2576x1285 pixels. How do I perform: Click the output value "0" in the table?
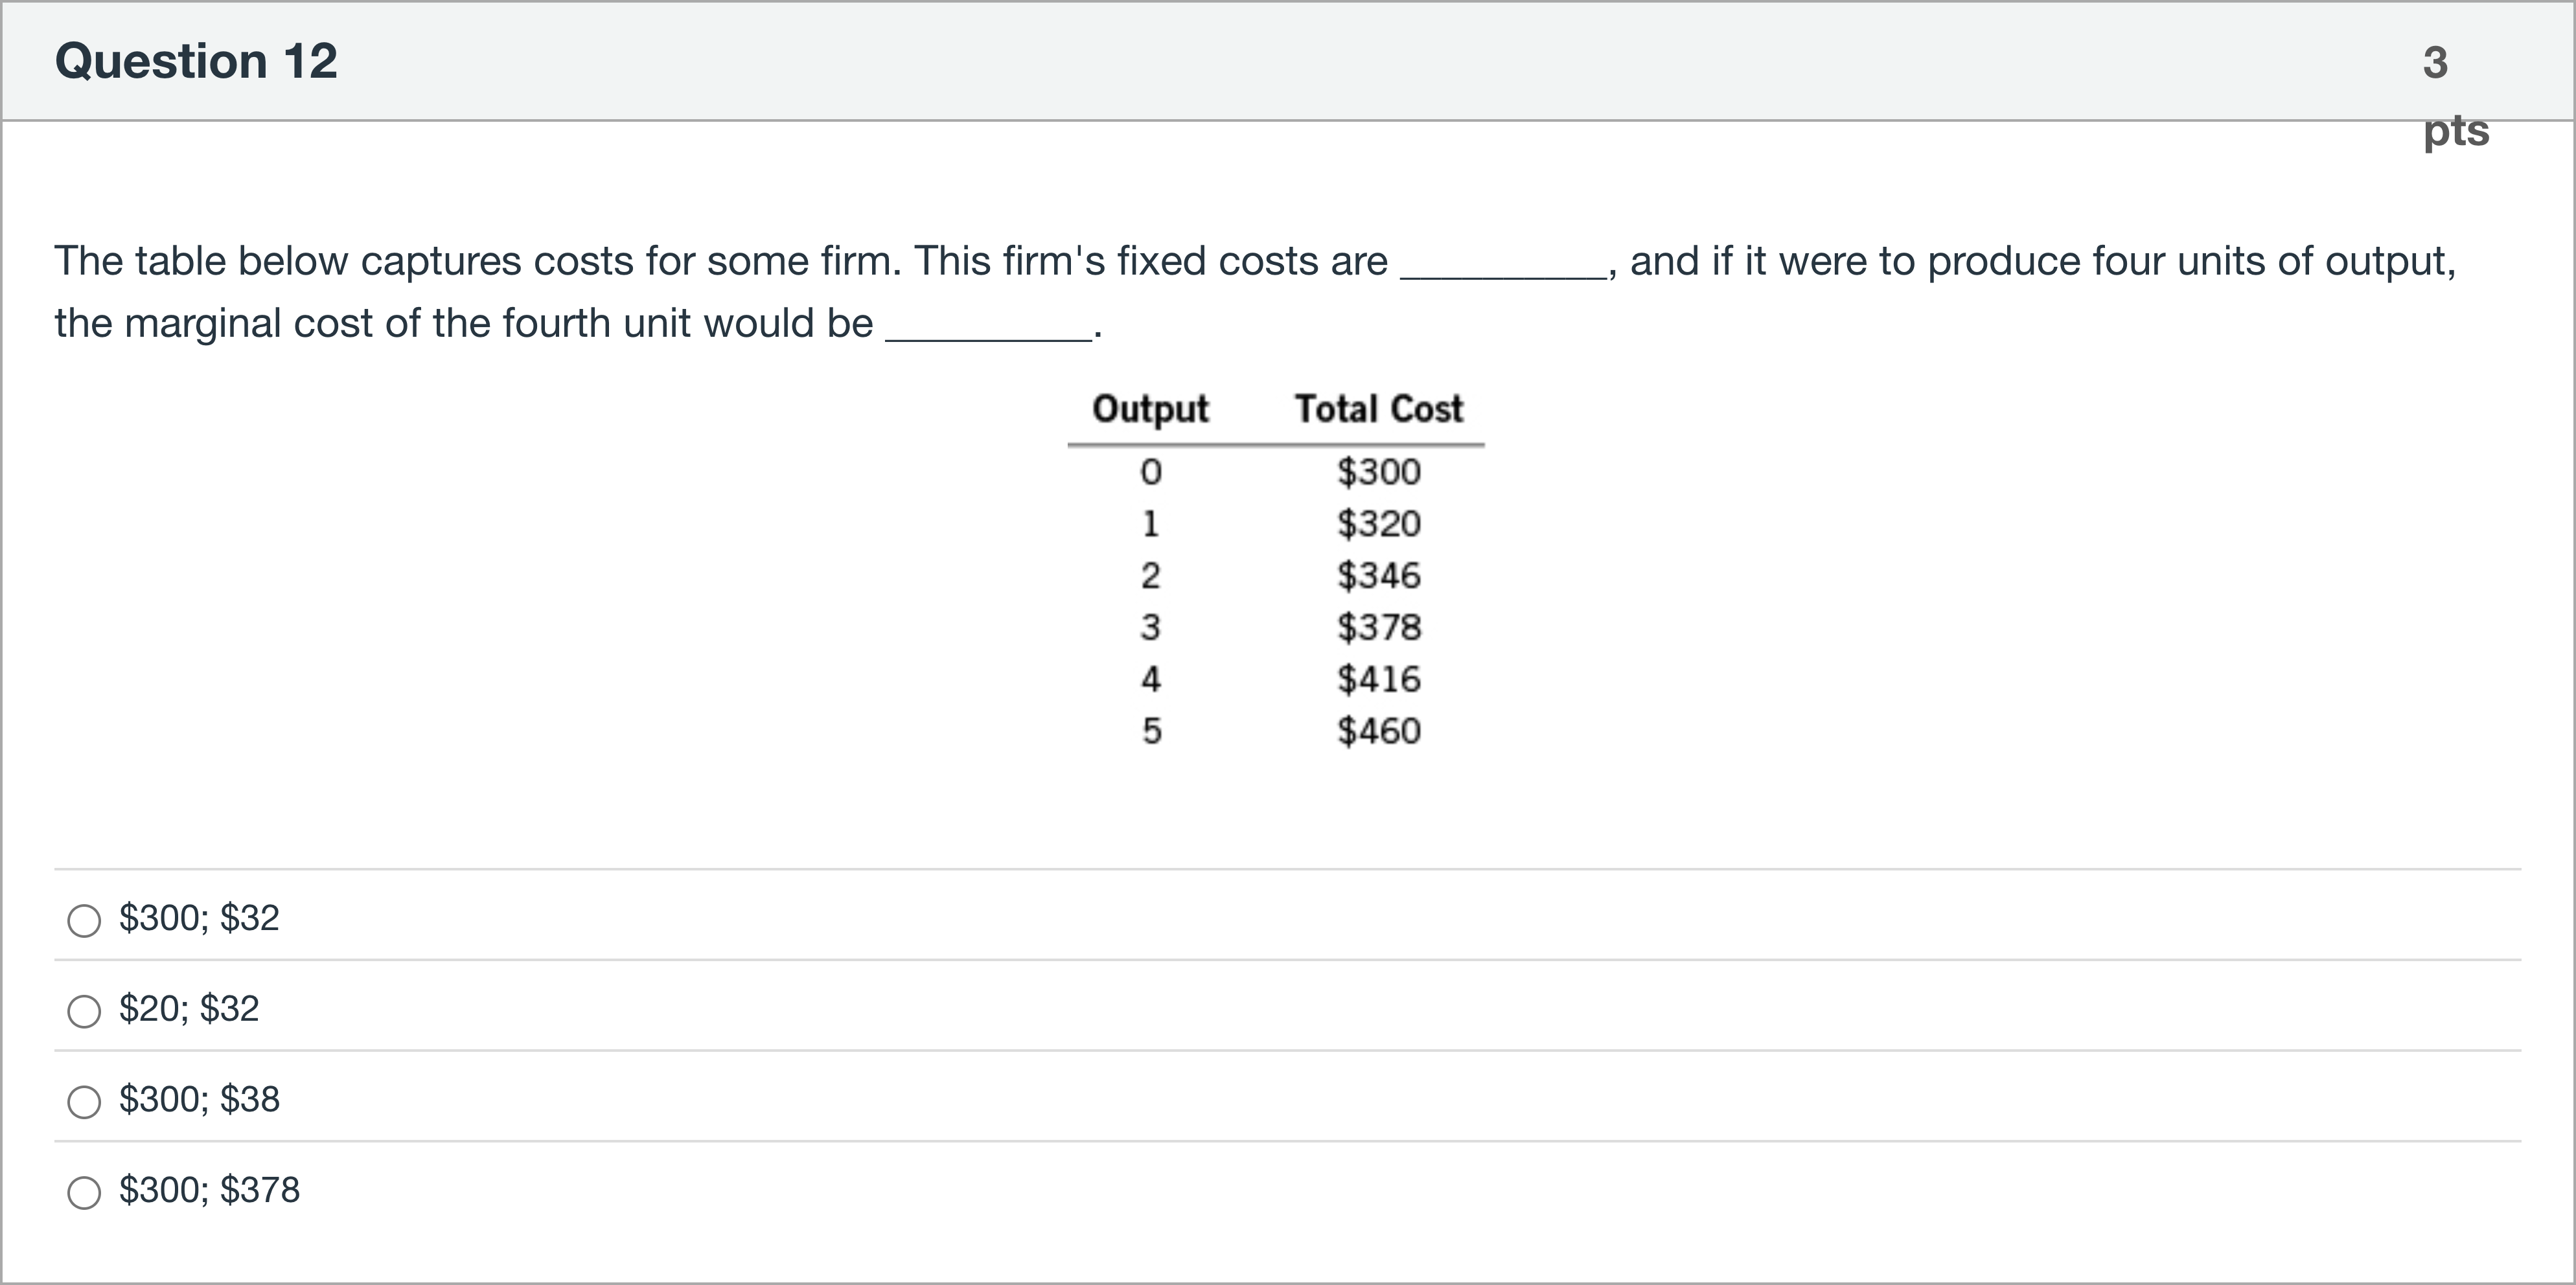[x=1151, y=472]
